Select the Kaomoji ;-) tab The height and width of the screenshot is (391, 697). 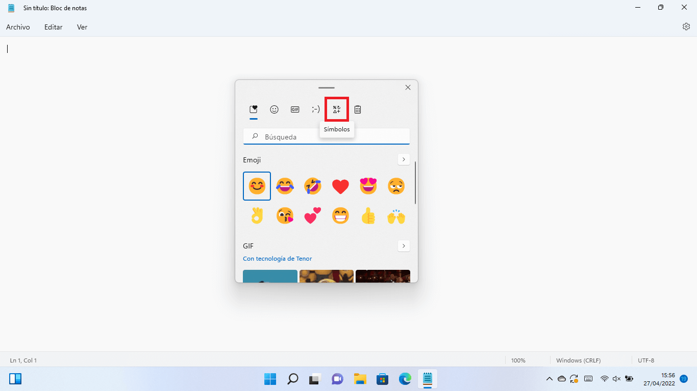coord(316,109)
